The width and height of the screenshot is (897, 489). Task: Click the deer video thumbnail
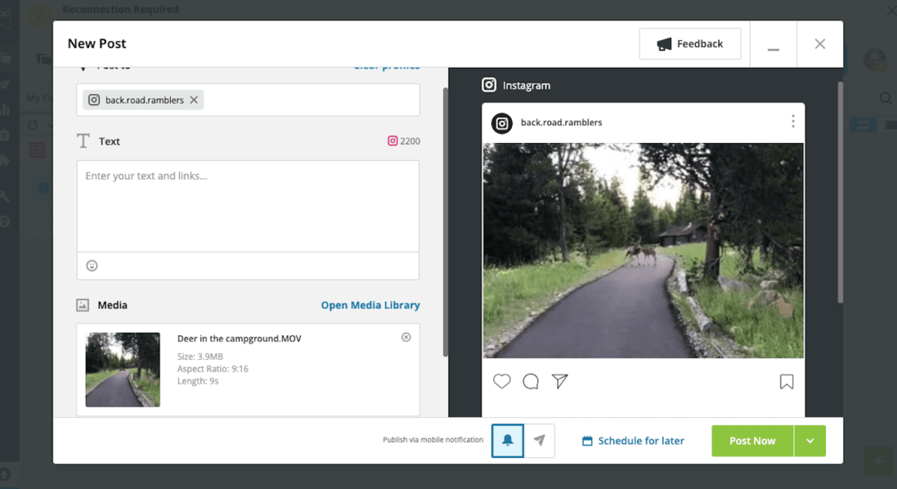click(x=123, y=369)
